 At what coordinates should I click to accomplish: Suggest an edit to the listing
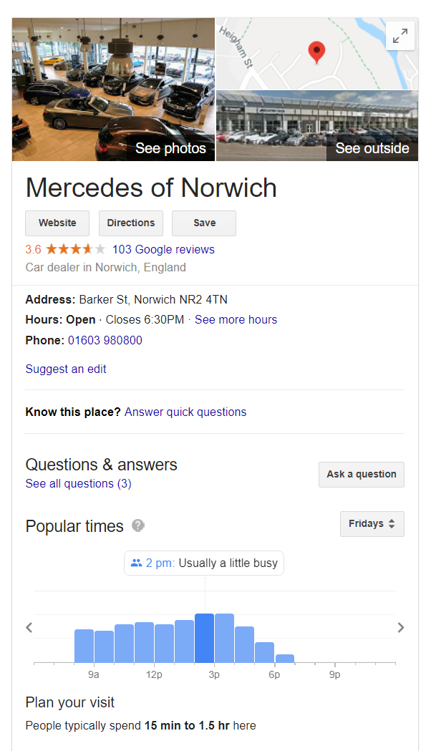[x=65, y=369]
